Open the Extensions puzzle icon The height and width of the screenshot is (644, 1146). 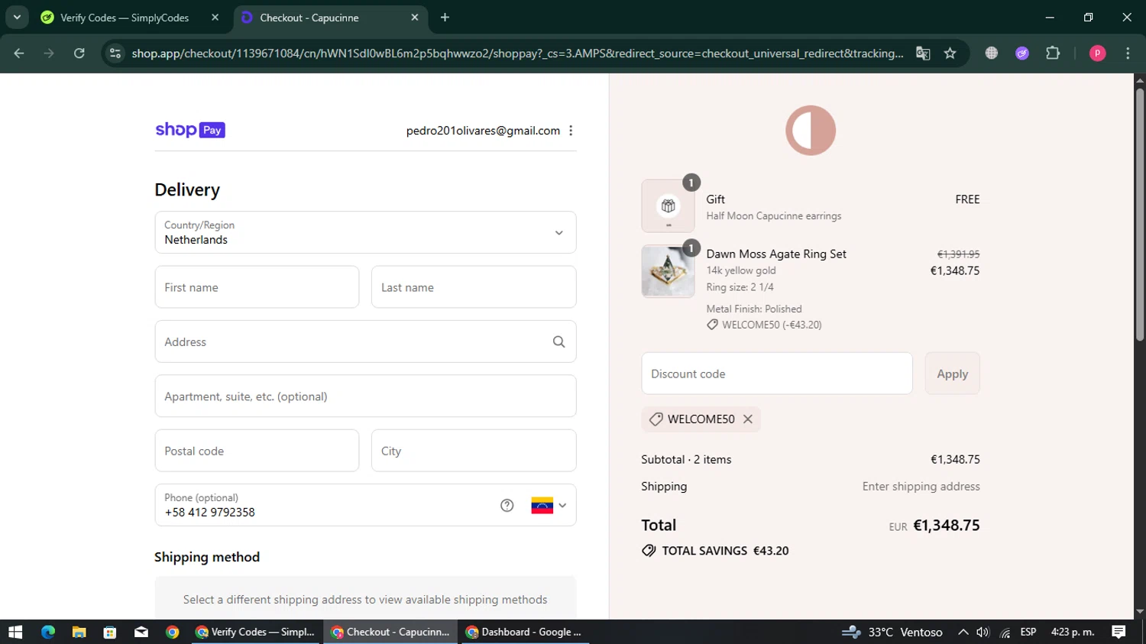[1053, 53]
